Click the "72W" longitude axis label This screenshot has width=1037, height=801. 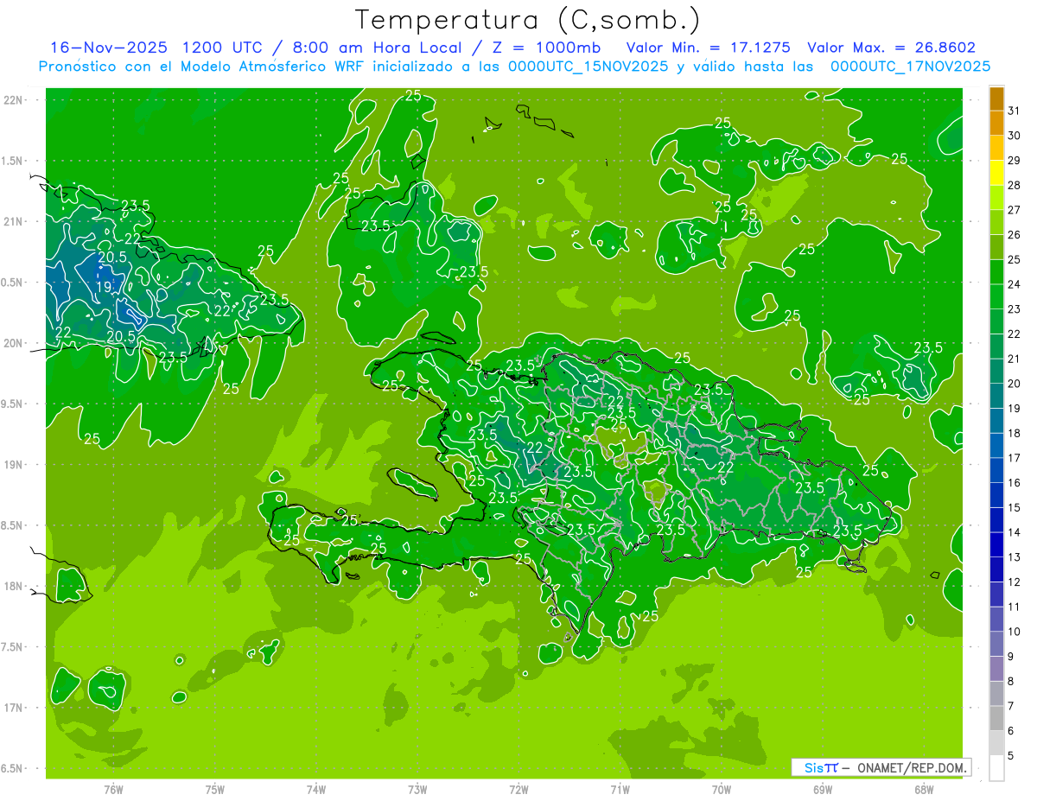tap(518, 790)
